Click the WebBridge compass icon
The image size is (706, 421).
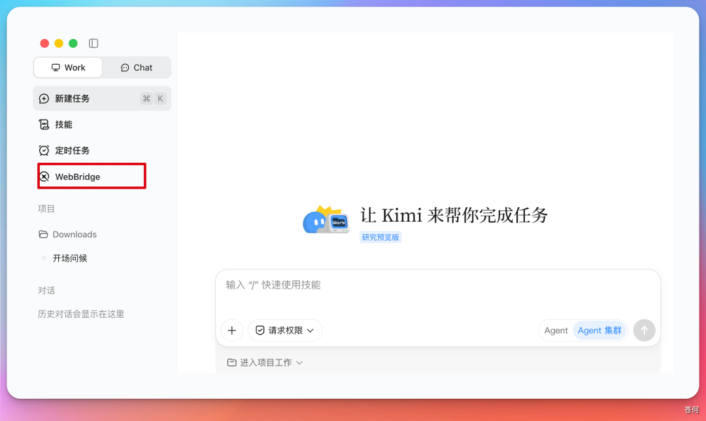tap(44, 177)
